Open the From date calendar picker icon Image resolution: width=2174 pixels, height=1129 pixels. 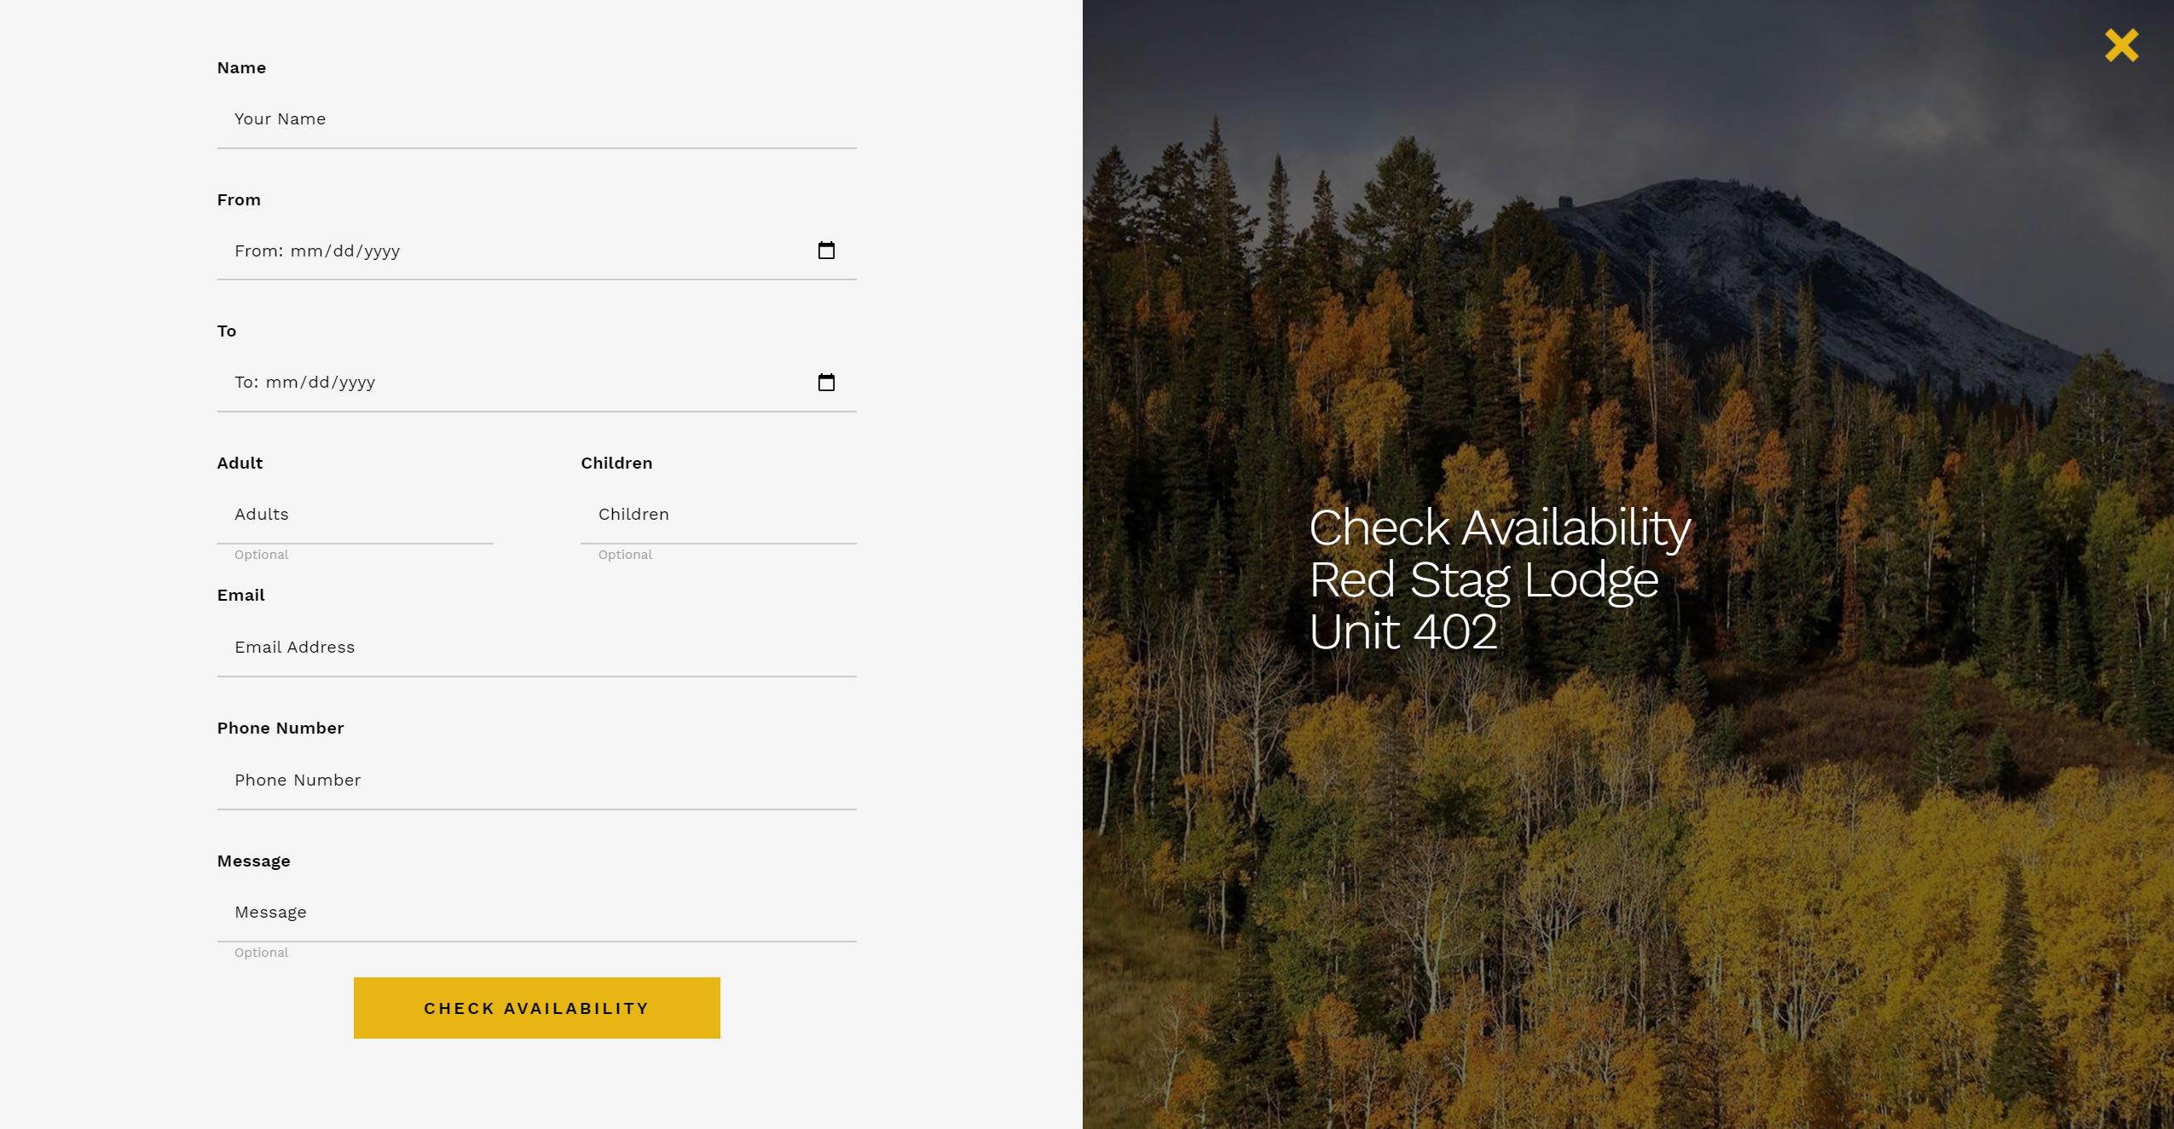coord(826,251)
